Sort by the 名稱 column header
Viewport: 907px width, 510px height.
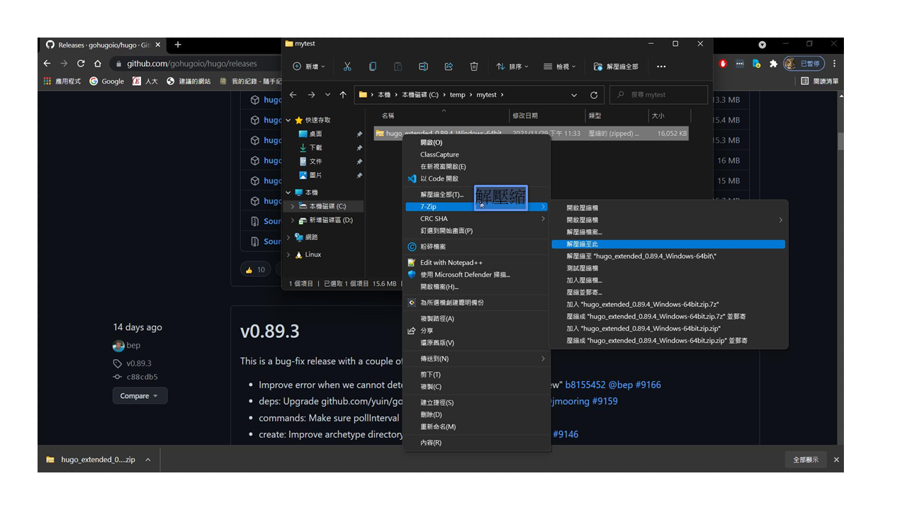pos(388,115)
